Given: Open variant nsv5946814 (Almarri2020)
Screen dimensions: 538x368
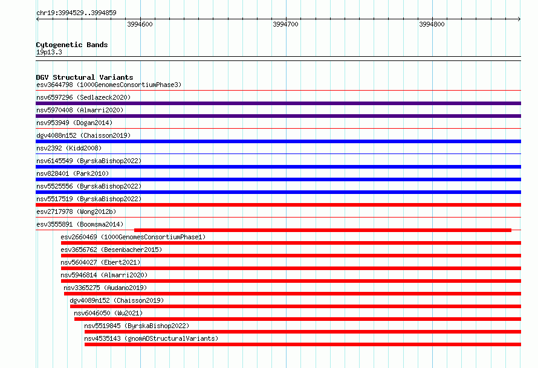Looking at the screenshot, I should [104, 275].
